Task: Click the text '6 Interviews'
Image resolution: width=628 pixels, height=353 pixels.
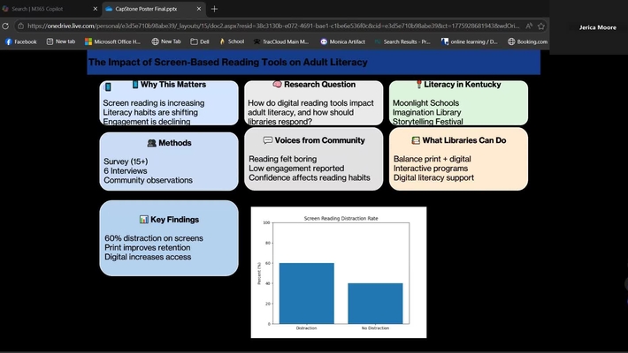Action: click(126, 170)
